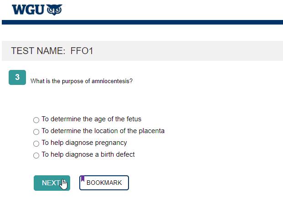Click the dark blue header divider bar
Viewport: 283px width, 208px height.
click(x=142, y=22)
